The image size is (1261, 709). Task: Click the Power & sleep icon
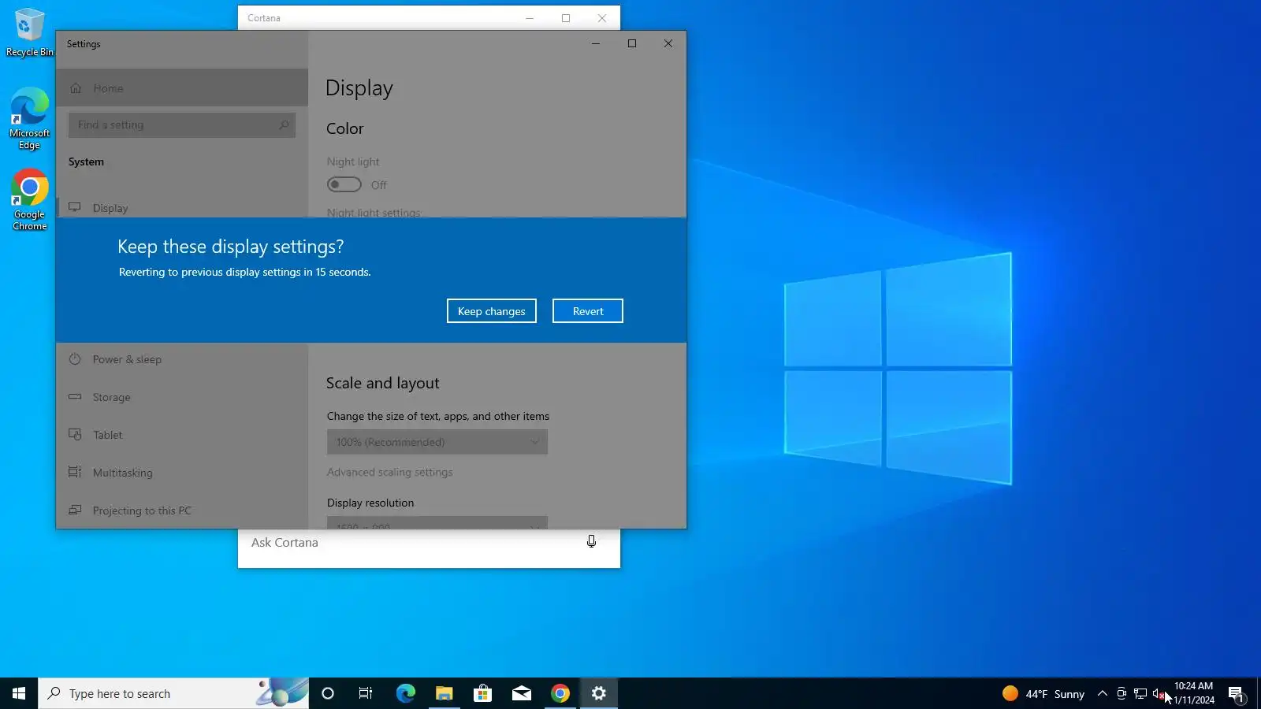tap(75, 359)
